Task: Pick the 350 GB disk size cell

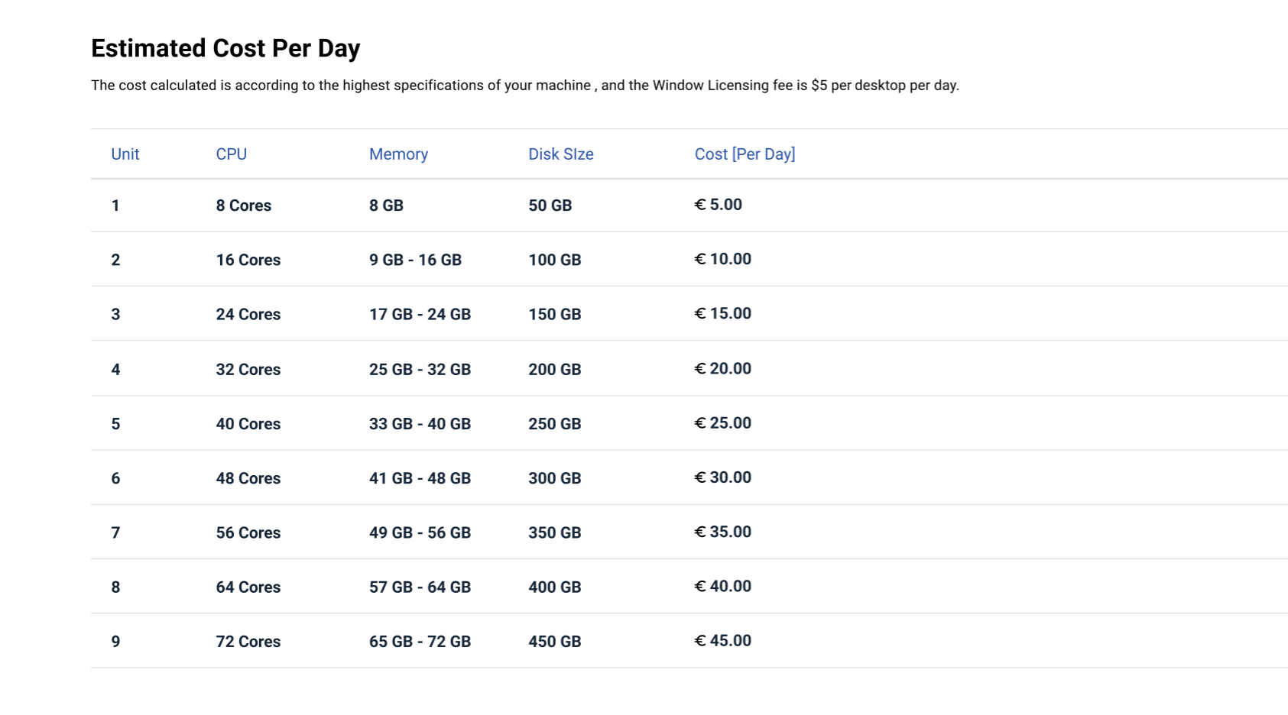Action: tap(555, 532)
